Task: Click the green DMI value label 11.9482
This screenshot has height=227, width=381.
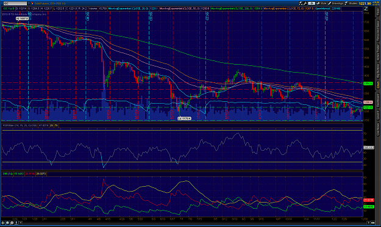Action: click(368, 207)
